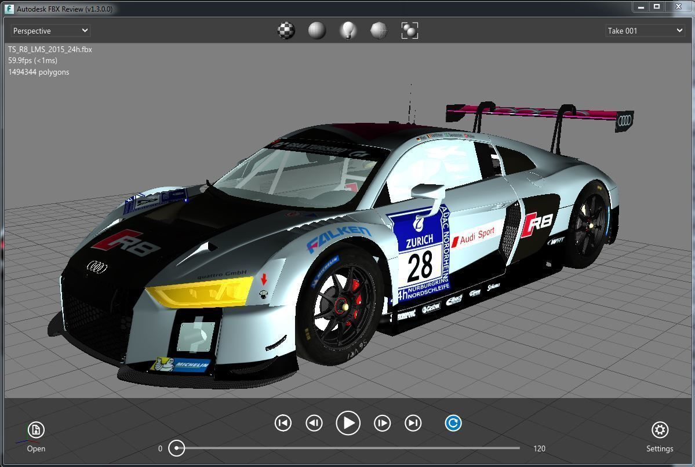Minimize the FBX Review window
Image resolution: width=695 pixels, height=467 pixels.
coord(641,6)
